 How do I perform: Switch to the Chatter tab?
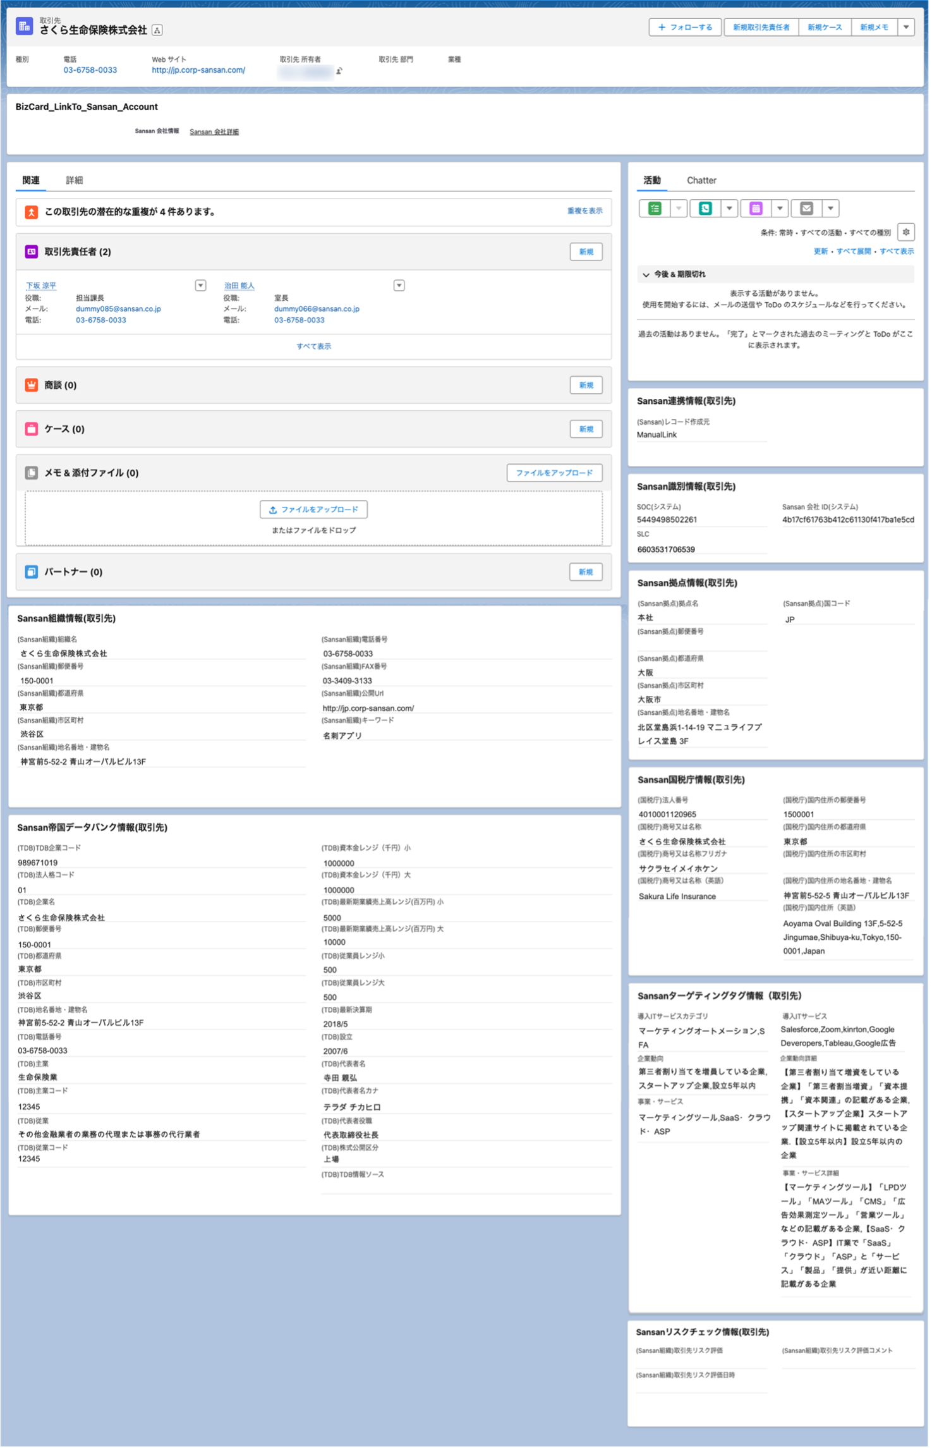(701, 180)
